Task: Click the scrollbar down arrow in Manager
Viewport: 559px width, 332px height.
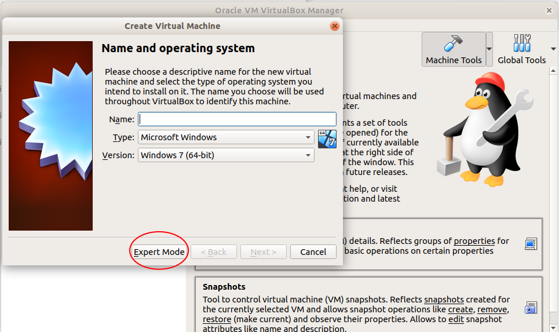Action: [553, 327]
